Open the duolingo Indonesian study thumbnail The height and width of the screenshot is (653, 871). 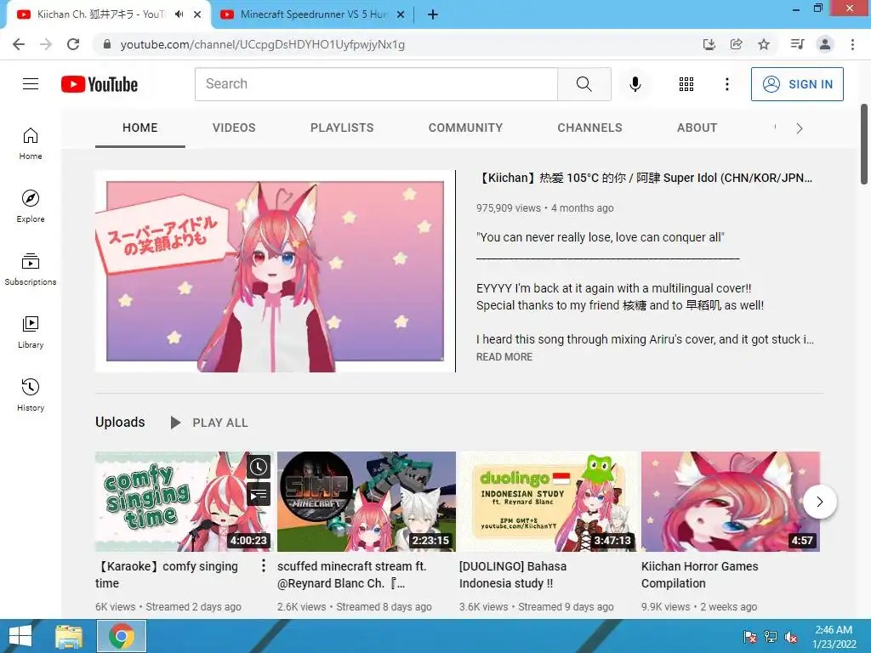549,502
